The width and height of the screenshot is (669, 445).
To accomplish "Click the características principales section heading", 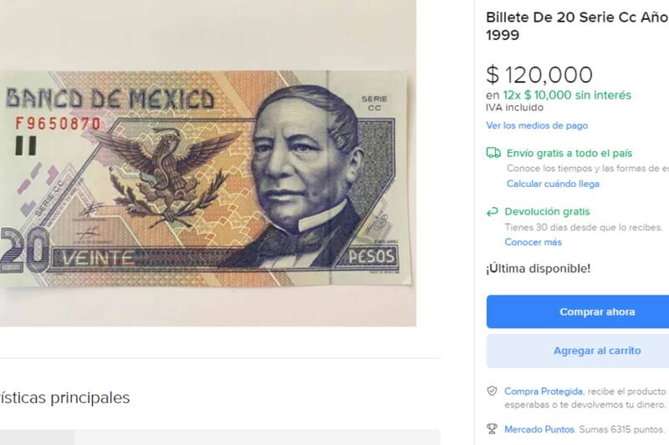I will pyautogui.click(x=65, y=397).
